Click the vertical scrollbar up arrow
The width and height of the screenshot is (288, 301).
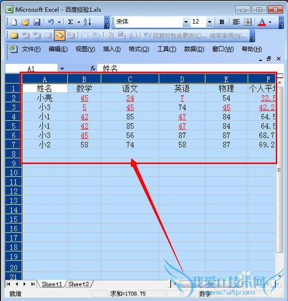[280, 83]
